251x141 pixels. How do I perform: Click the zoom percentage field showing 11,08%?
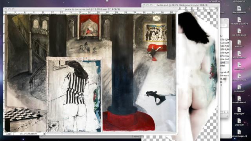(9, 134)
